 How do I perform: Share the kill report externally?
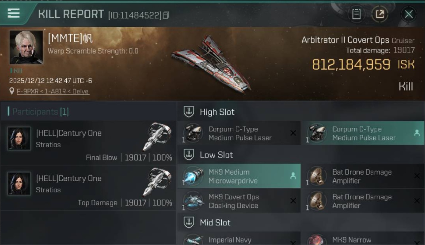click(x=380, y=14)
